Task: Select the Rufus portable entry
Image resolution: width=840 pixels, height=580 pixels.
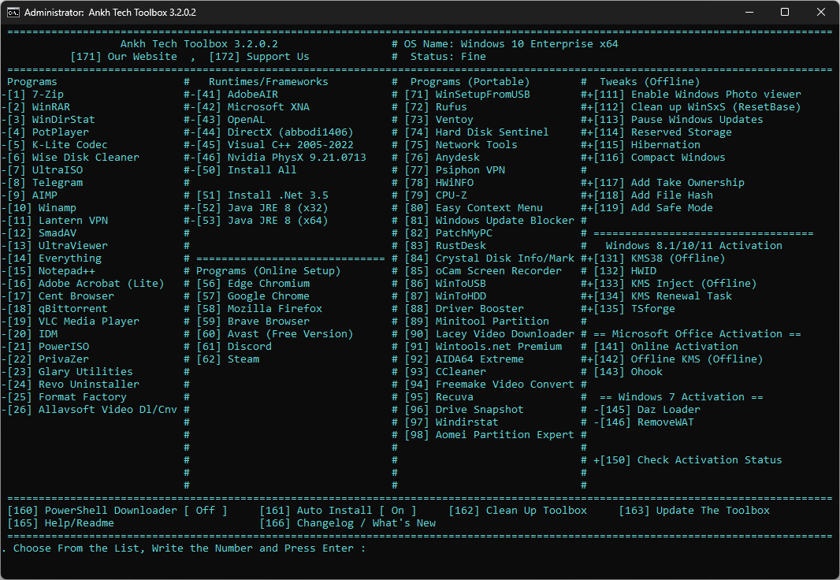Action: pos(436,107)
